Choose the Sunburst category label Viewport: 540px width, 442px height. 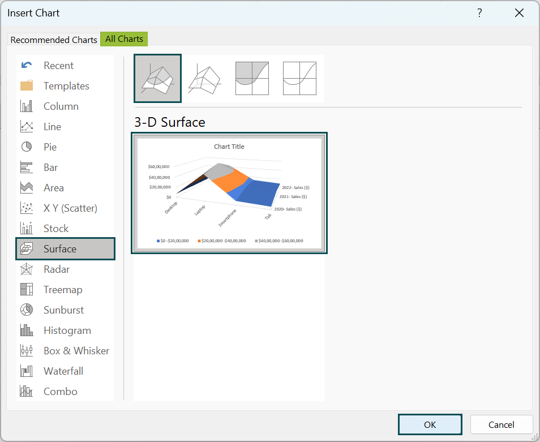(x=64, y=310)
